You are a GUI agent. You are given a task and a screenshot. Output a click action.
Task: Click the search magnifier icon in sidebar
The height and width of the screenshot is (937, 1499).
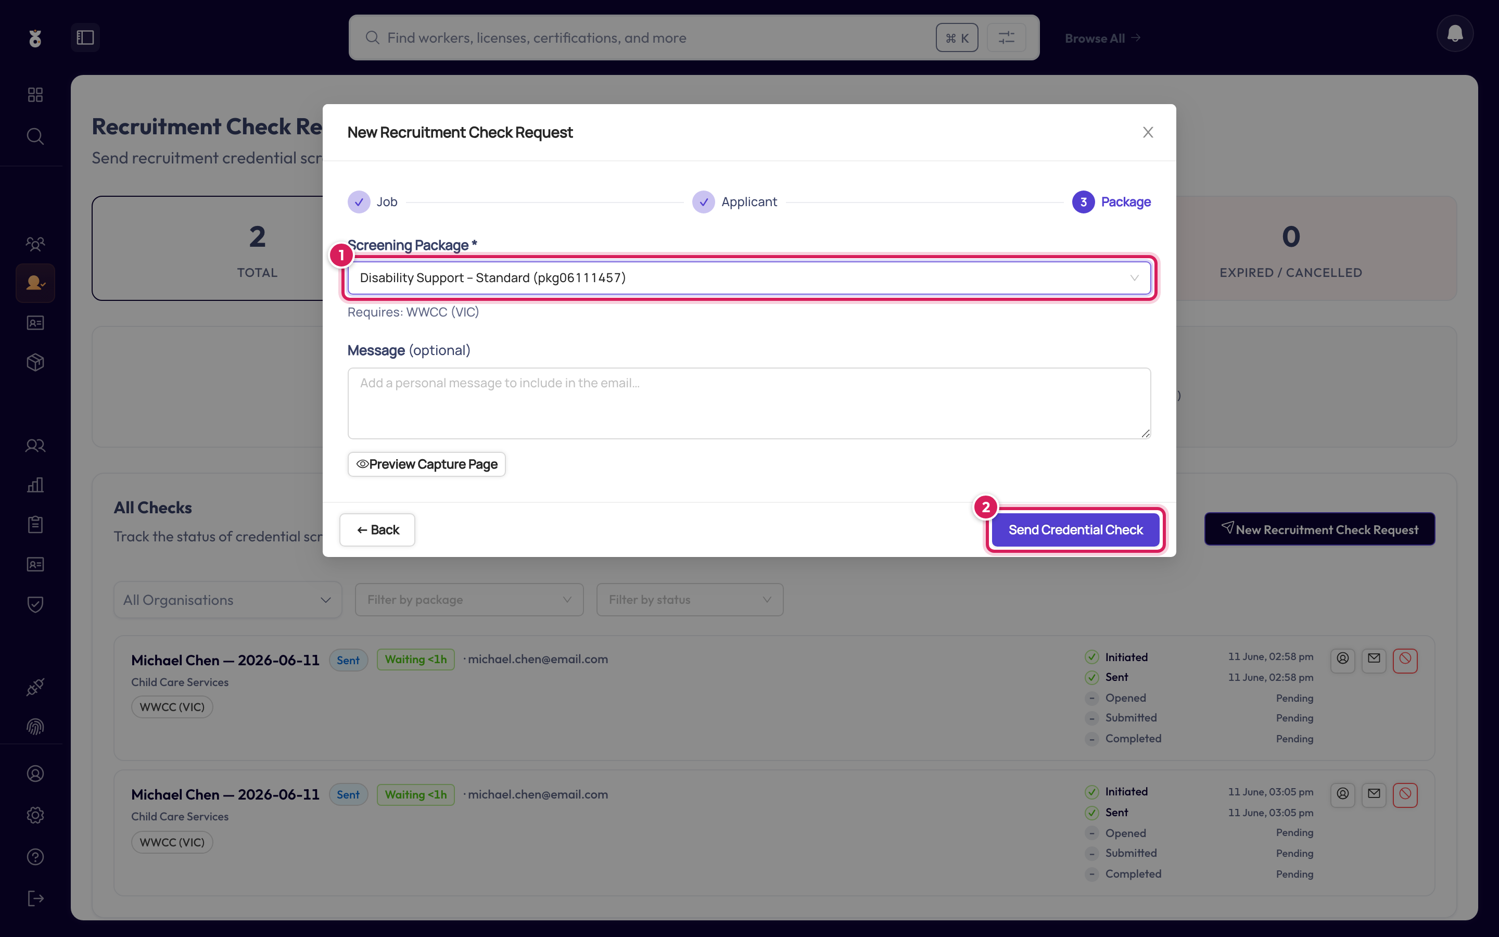click(35, 136)
